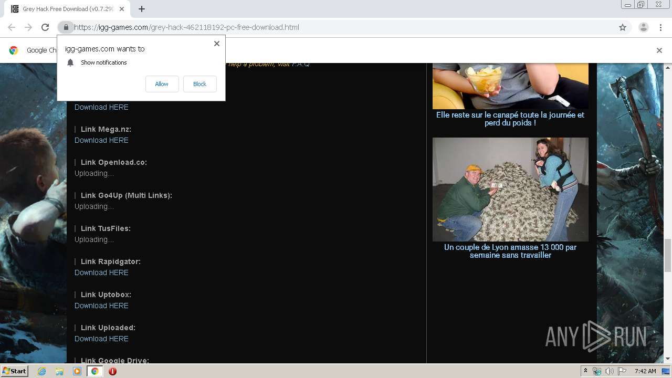Open Download HERE above Link Mega.nz
Screen dimensions: 672x378
click(x=101, y=107)
